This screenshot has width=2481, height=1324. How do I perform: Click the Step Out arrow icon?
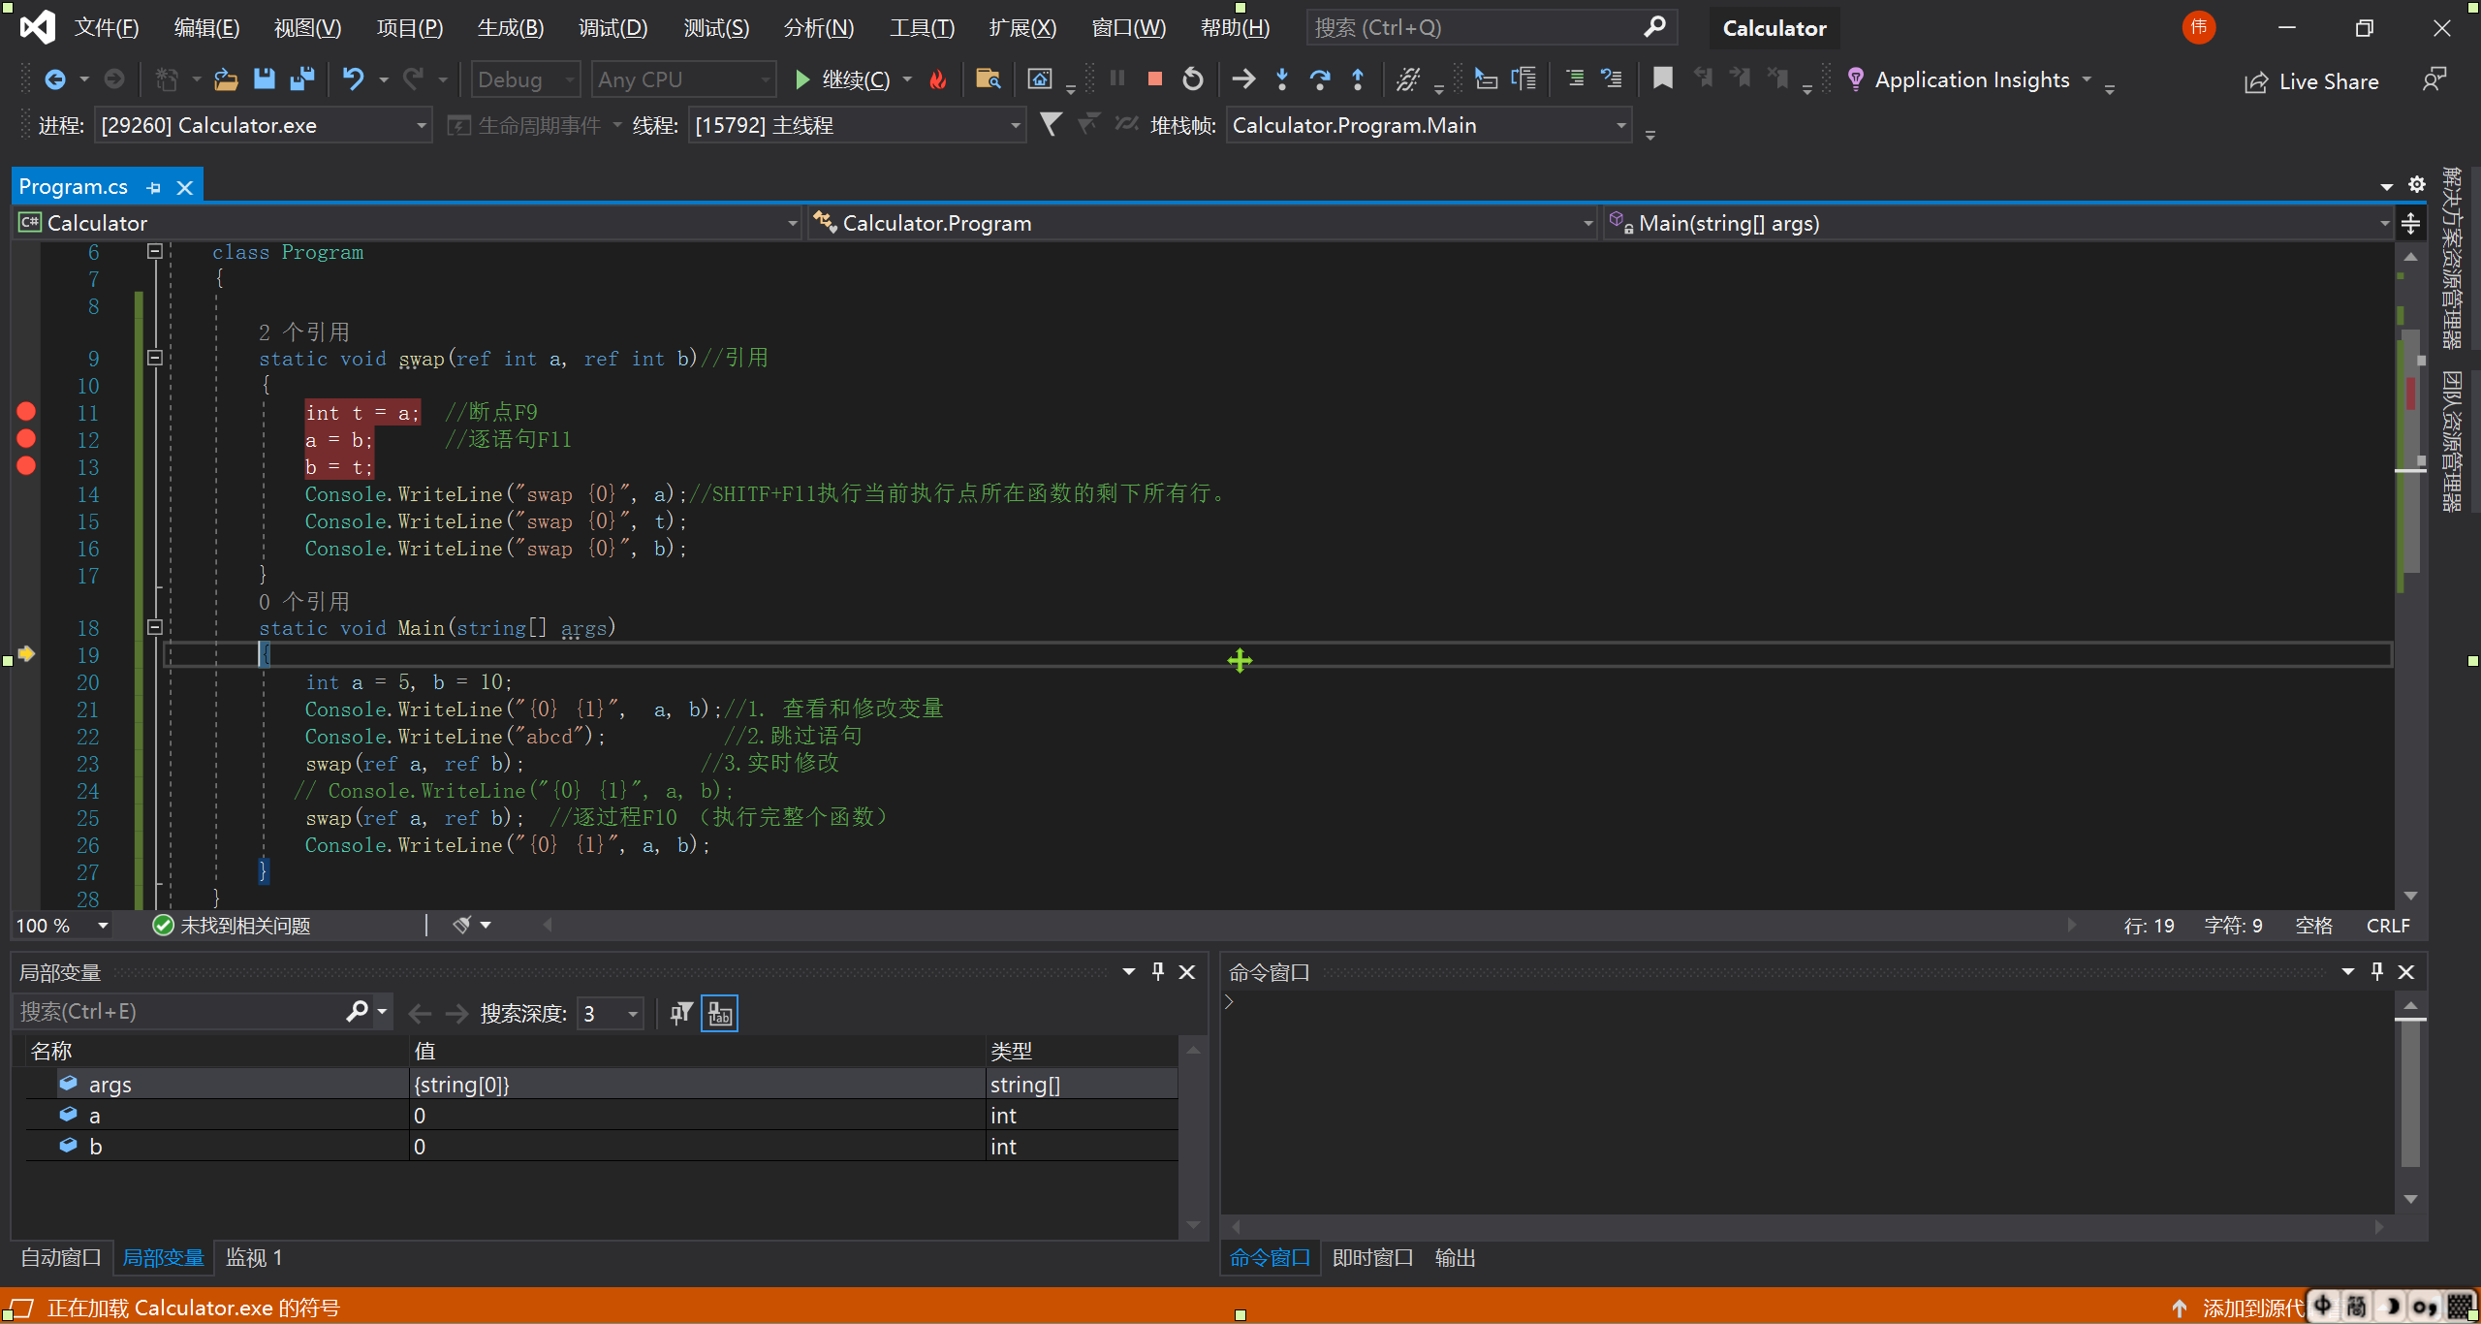click(x=1358, y=79)
